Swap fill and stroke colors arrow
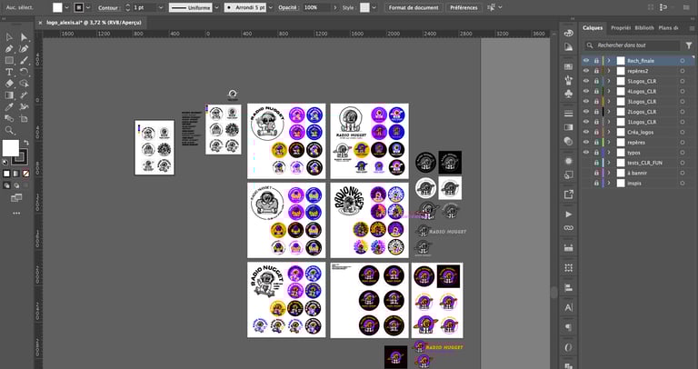698x369 pixels. tap(26, 143)
